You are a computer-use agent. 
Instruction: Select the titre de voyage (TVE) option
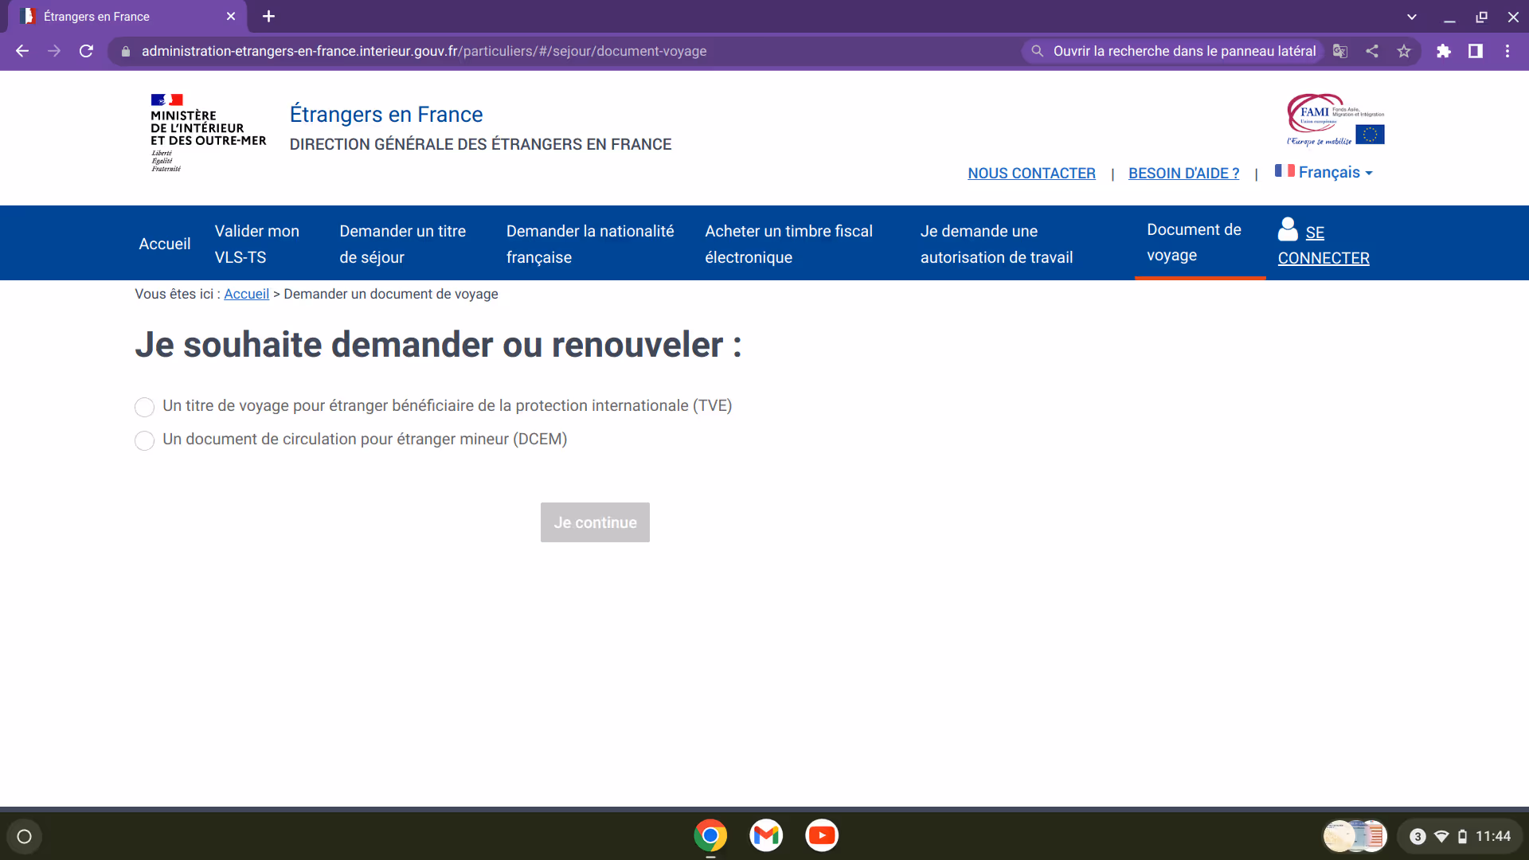[x=144, y=407]
